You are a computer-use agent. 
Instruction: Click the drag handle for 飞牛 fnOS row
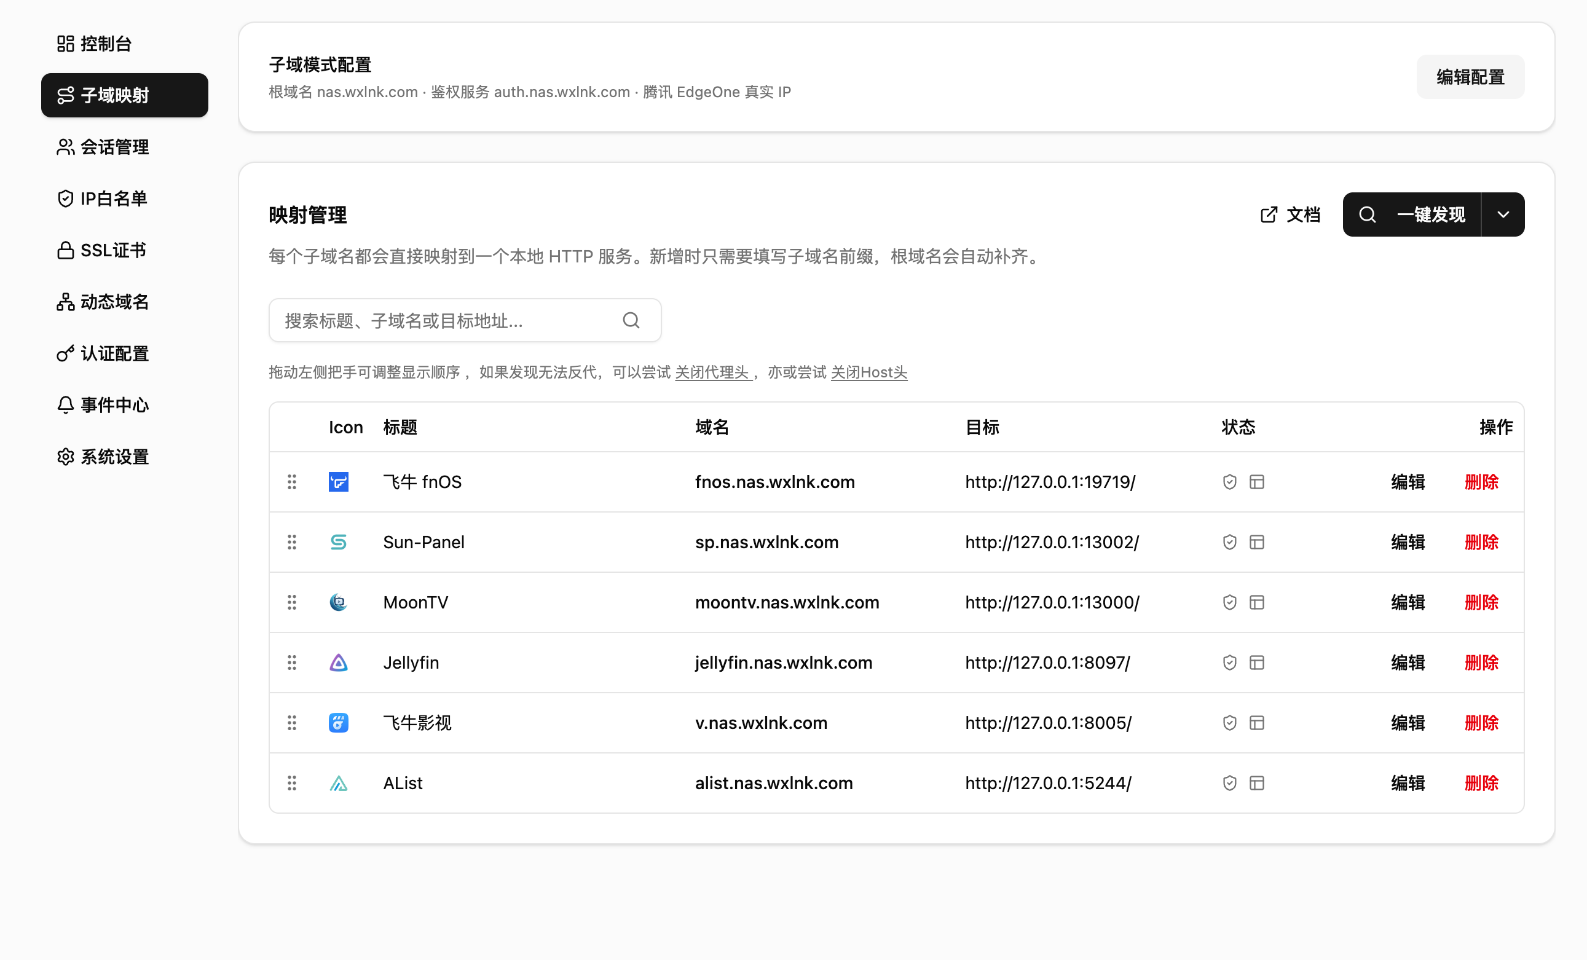point(292,482)
